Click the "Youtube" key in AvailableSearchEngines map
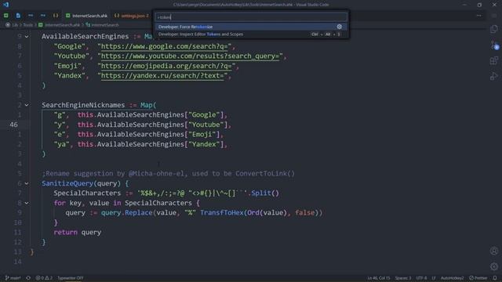 (x=71, y=56)
